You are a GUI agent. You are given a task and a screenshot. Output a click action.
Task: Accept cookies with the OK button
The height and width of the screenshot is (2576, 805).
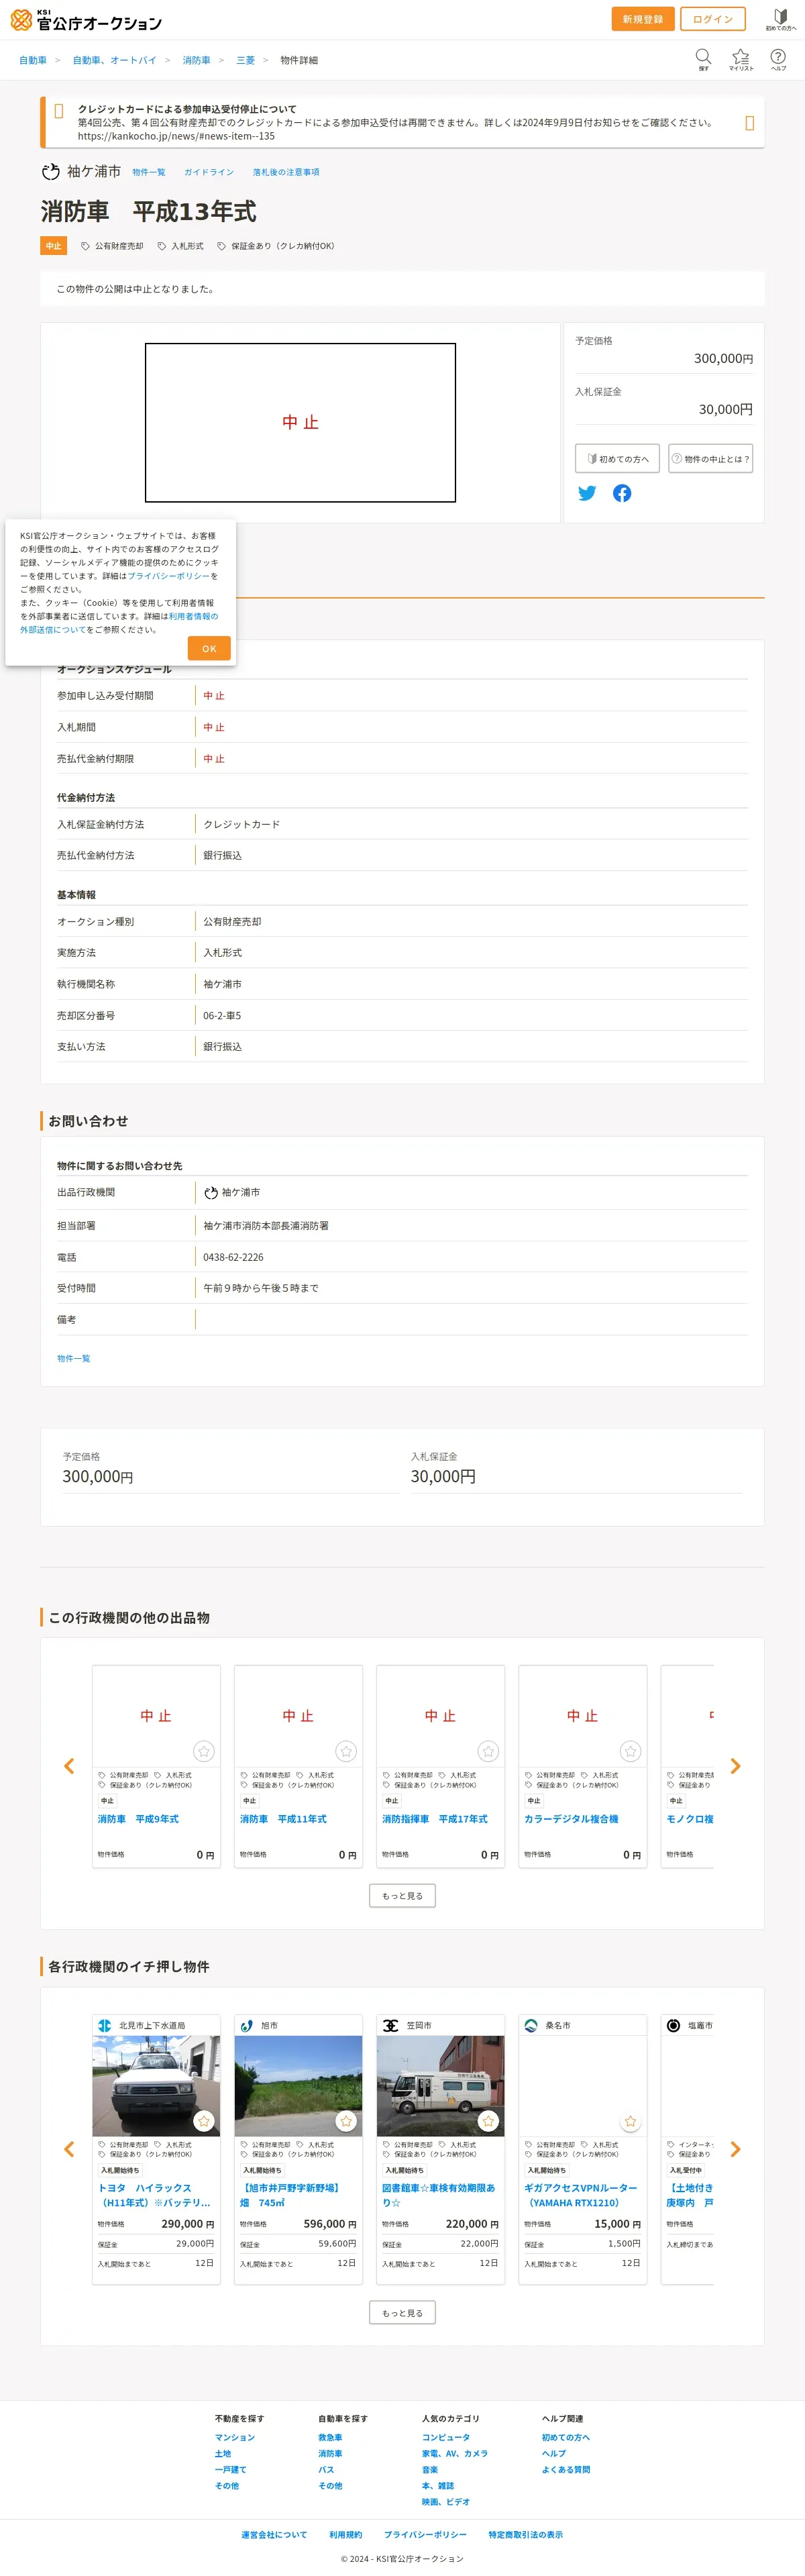click(209, 648)
